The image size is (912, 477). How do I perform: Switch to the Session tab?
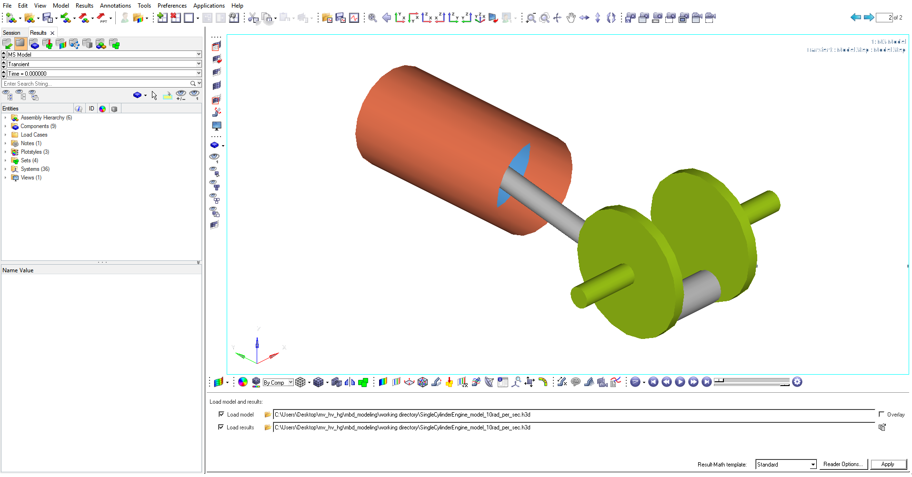tap(12, 33)
